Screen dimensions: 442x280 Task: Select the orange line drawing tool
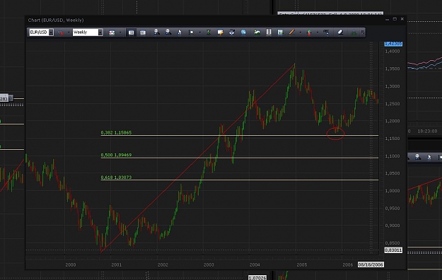(292, 33)
